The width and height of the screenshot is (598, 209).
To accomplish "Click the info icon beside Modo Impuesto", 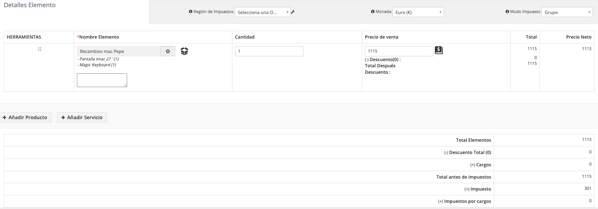I will 507,12.
